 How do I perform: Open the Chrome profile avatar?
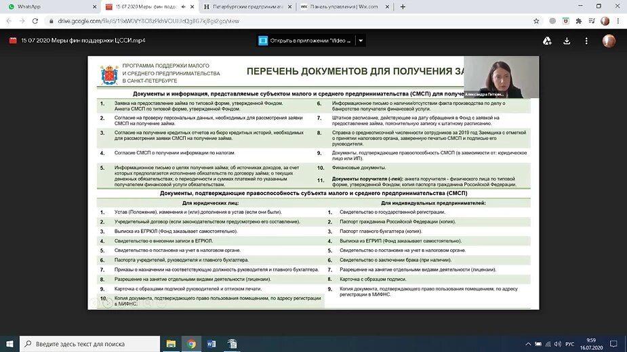point(605,21)
